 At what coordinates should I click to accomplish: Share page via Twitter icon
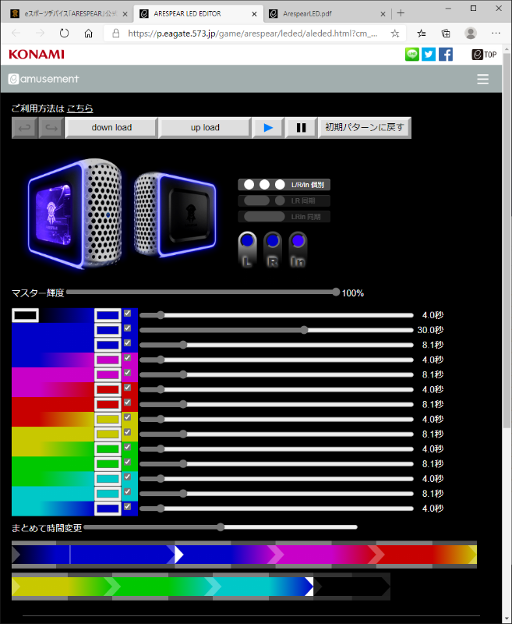pos(429,55)
